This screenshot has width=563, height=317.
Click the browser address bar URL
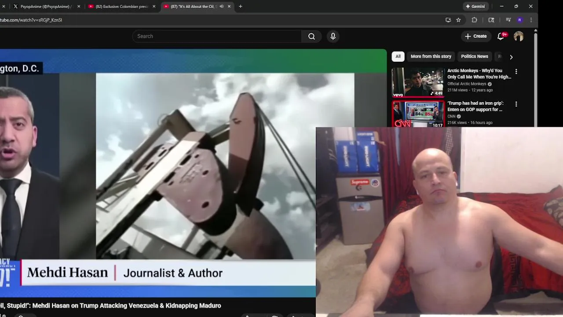click(31, 20)
